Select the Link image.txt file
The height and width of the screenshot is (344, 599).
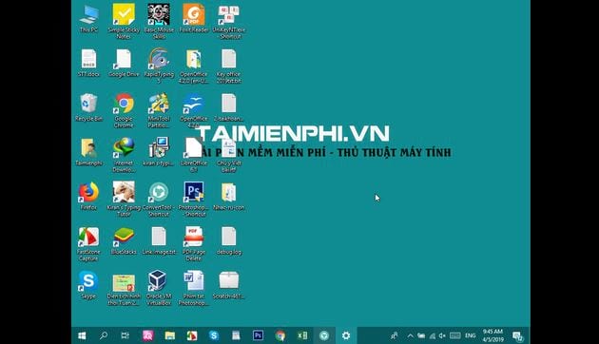click(159, 241)
